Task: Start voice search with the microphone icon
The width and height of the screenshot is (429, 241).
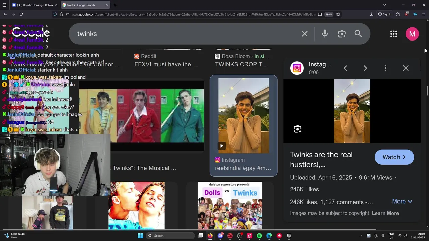Action: click(x=325, y=34)
